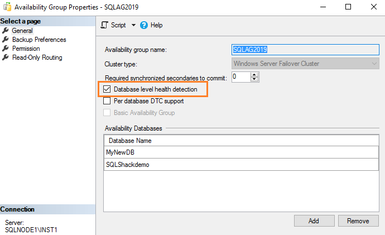This screenshot has height=235, width=385.
Task: Click the blue Help question mark icon
Action: point(144,25)
